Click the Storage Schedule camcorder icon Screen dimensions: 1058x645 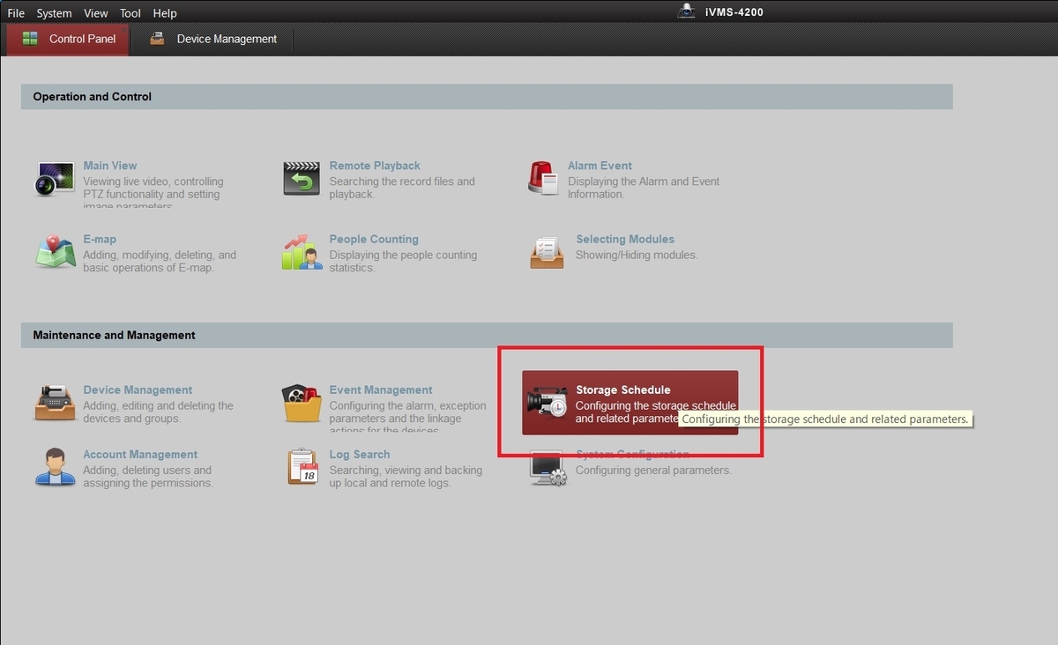[x=547, y=403]
